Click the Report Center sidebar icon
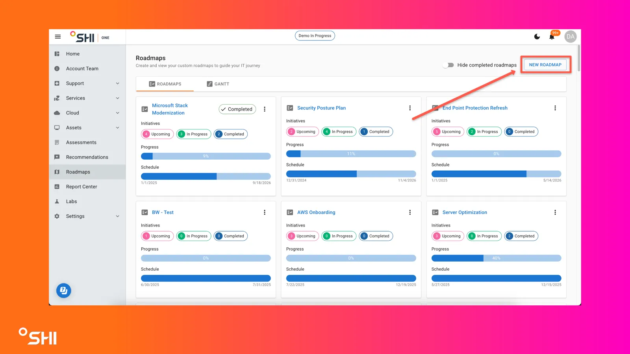Image resolution: width=630 pixels, height=354 pixels. coord(57,187)
